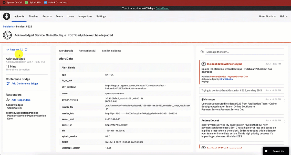Open the Grant Gustin user dropdown
This screenshot has width=291, height=155.
pyautogui.click(x=267, y=16)
